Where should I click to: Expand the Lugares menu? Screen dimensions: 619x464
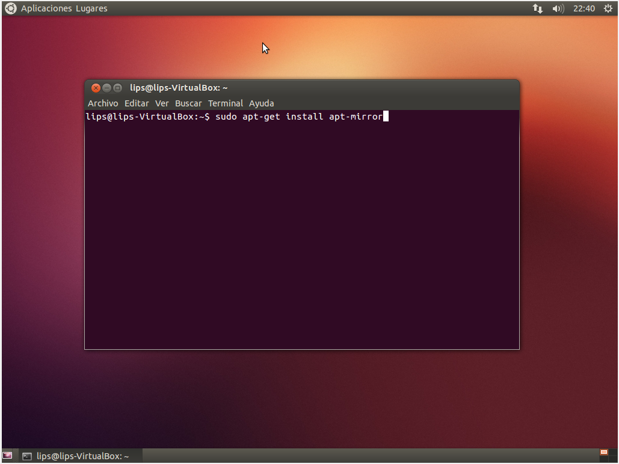pyautogui.click(x=92, y=8)
